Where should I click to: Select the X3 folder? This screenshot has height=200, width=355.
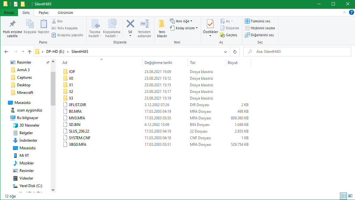(71, 98)
